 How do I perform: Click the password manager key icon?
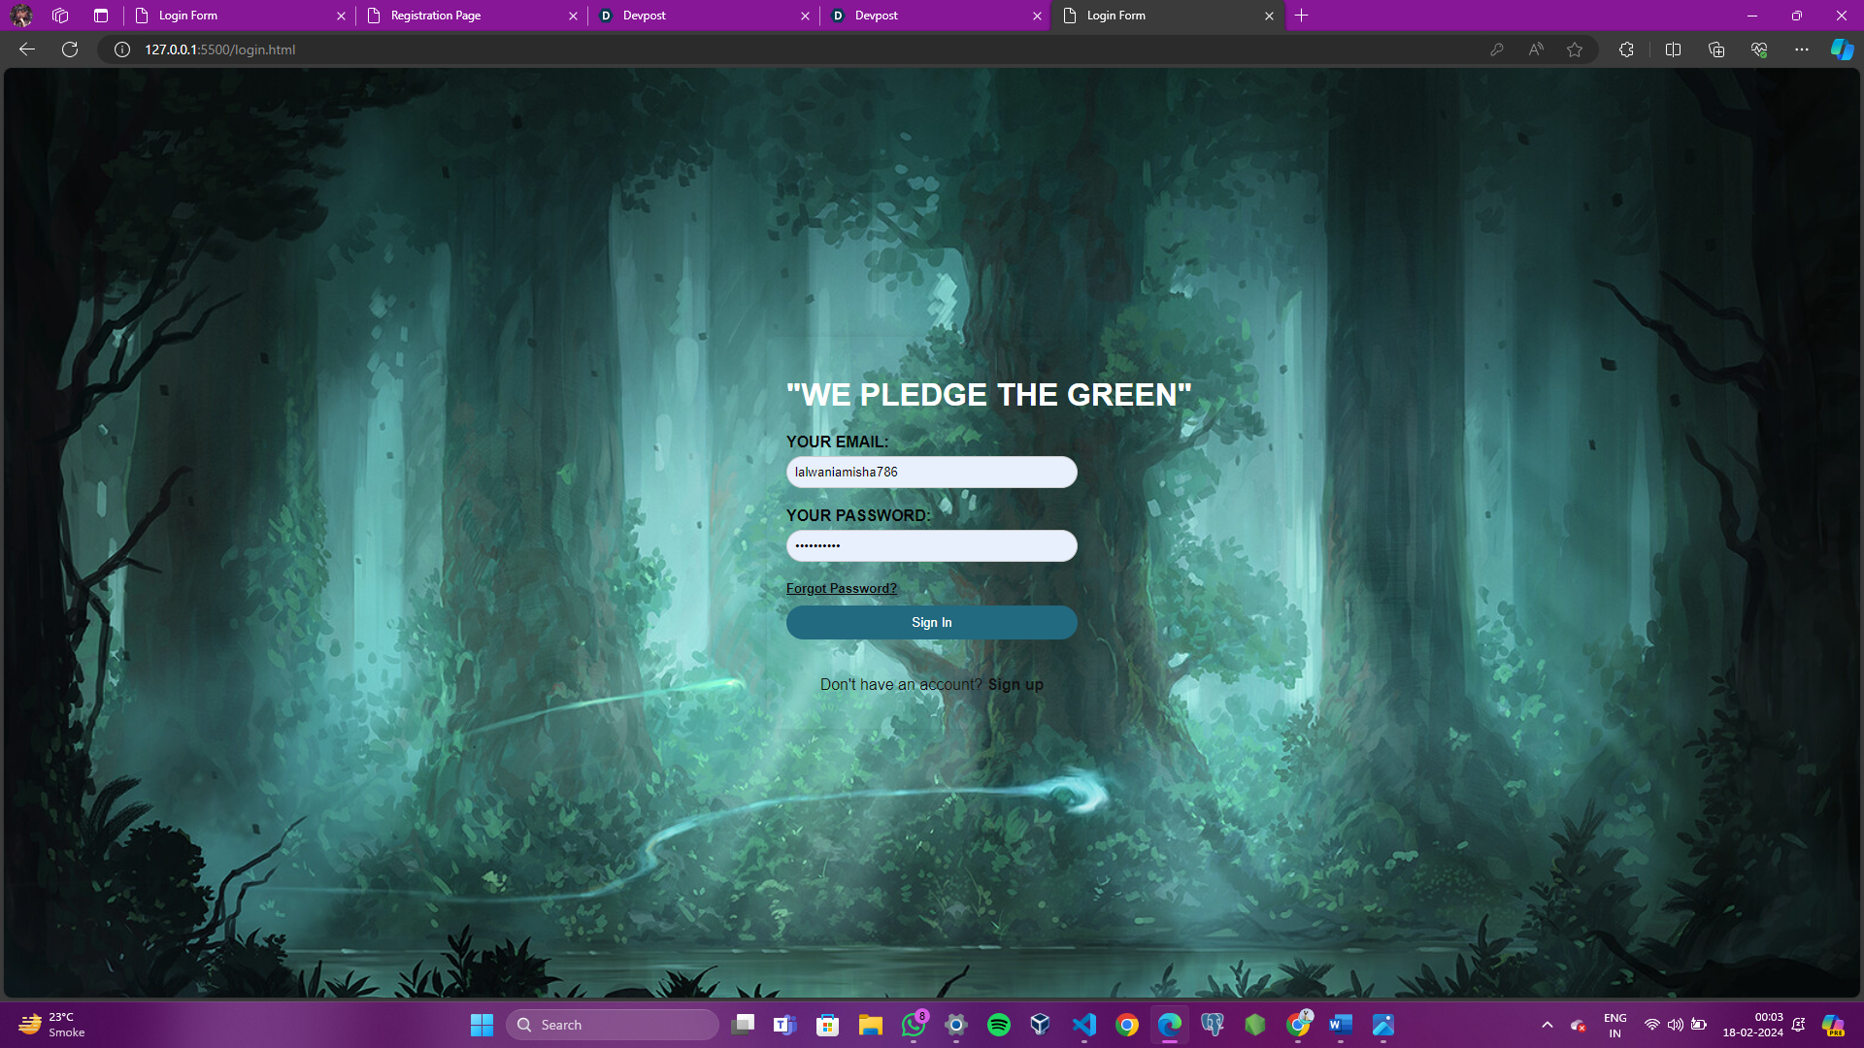(x=1497, y=49)
